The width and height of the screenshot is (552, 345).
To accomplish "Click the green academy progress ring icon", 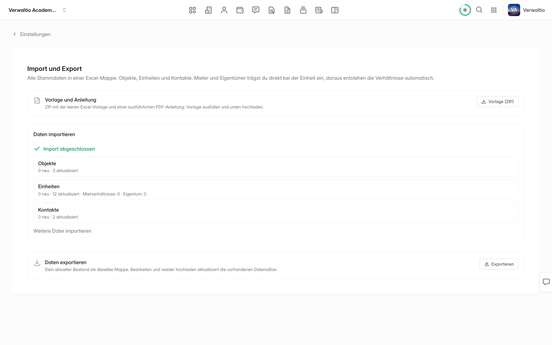I will click(x=465, y=10).
